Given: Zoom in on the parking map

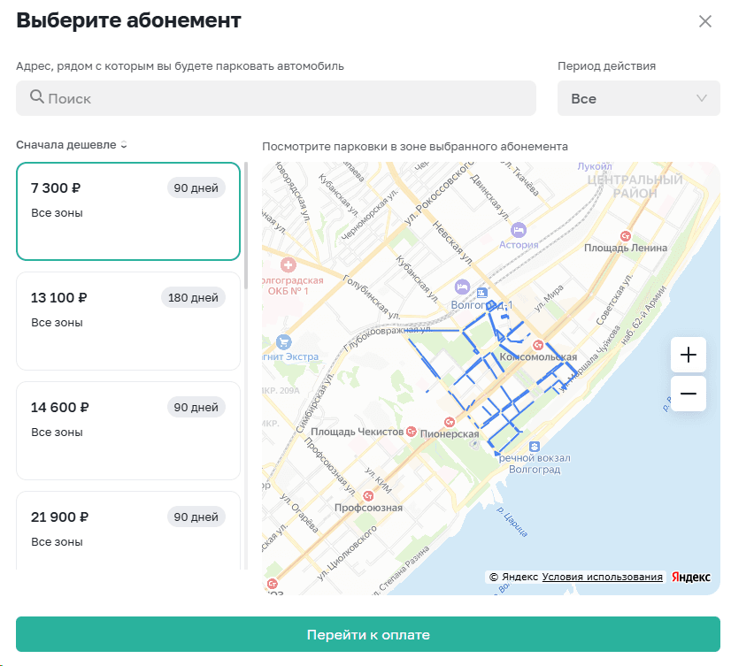Looking at the screenshot, I should [x=688, y=356].
